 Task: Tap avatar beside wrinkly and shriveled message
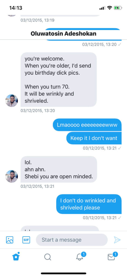[x=12, y=101]
